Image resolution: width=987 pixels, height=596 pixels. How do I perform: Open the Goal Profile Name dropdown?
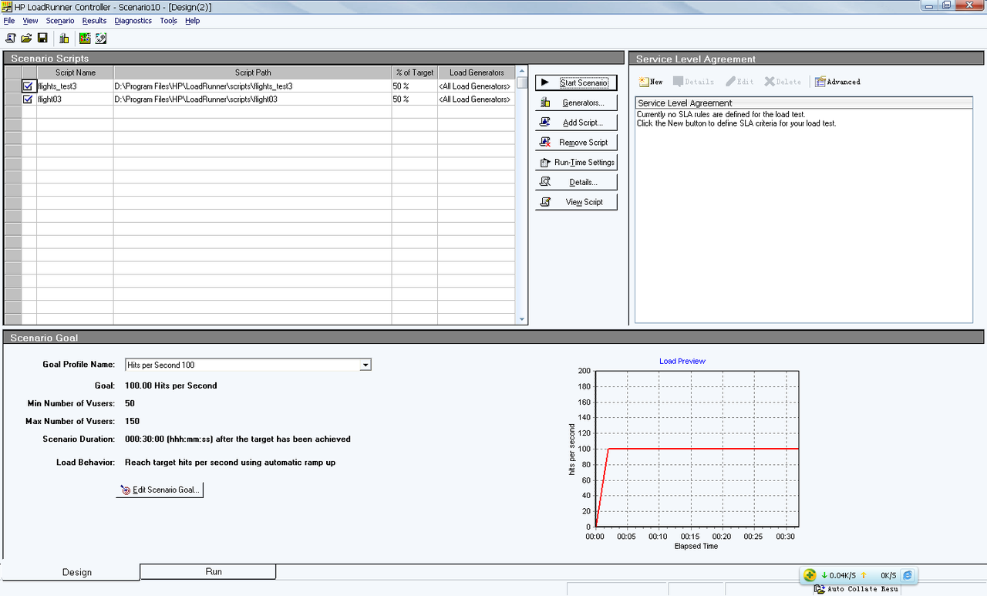[x=365, y=365]
